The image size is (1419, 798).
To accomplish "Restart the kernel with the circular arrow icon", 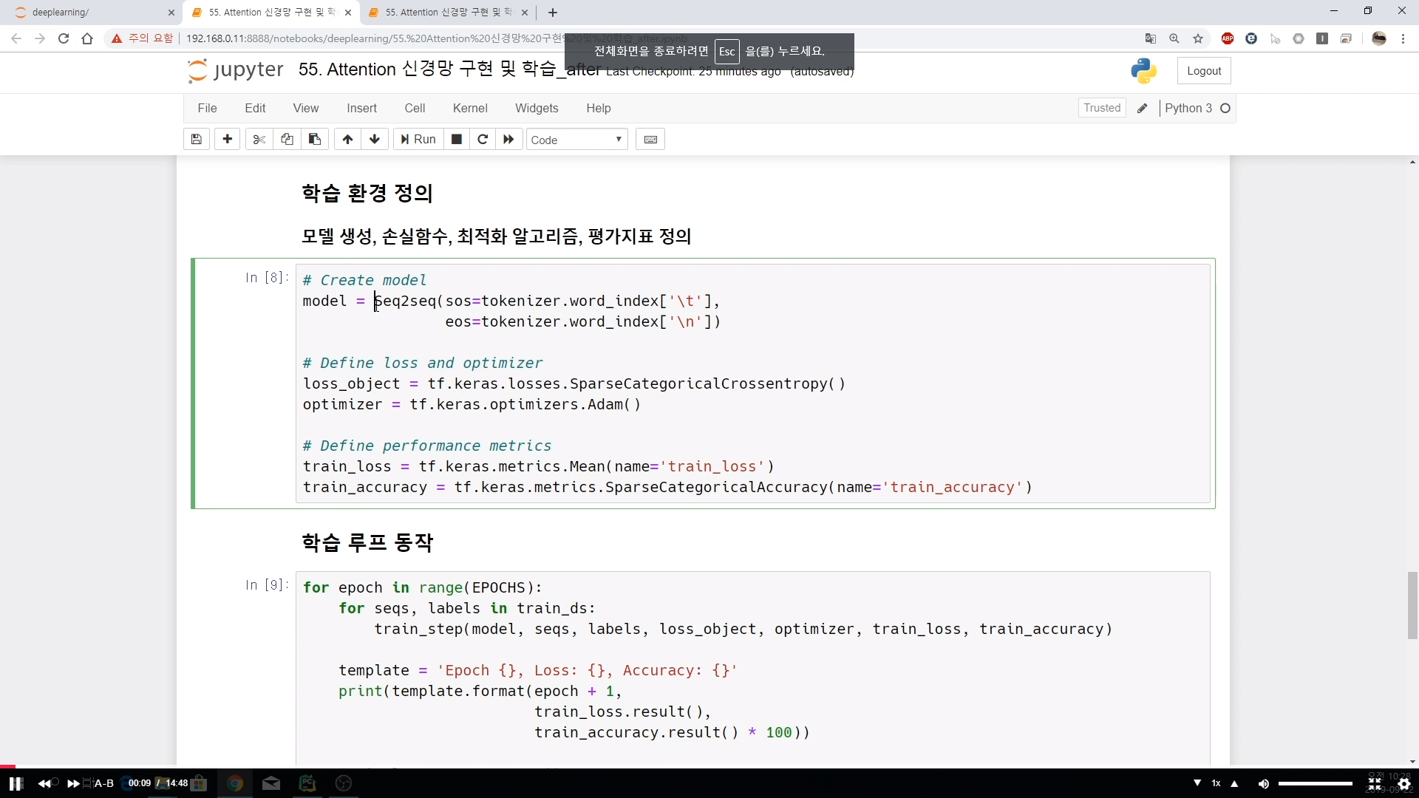I will tap(483, 140).
